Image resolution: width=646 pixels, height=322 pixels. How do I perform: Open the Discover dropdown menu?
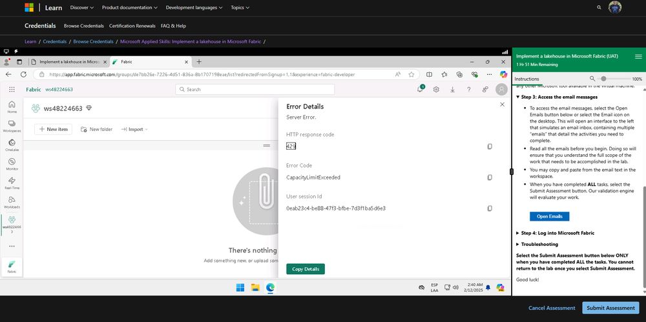coord(82,7)
